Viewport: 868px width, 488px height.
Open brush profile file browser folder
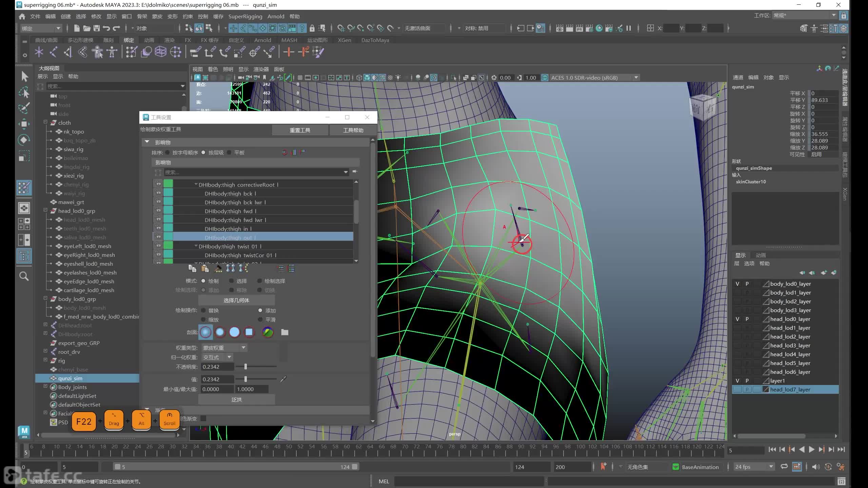click(284, 332)
